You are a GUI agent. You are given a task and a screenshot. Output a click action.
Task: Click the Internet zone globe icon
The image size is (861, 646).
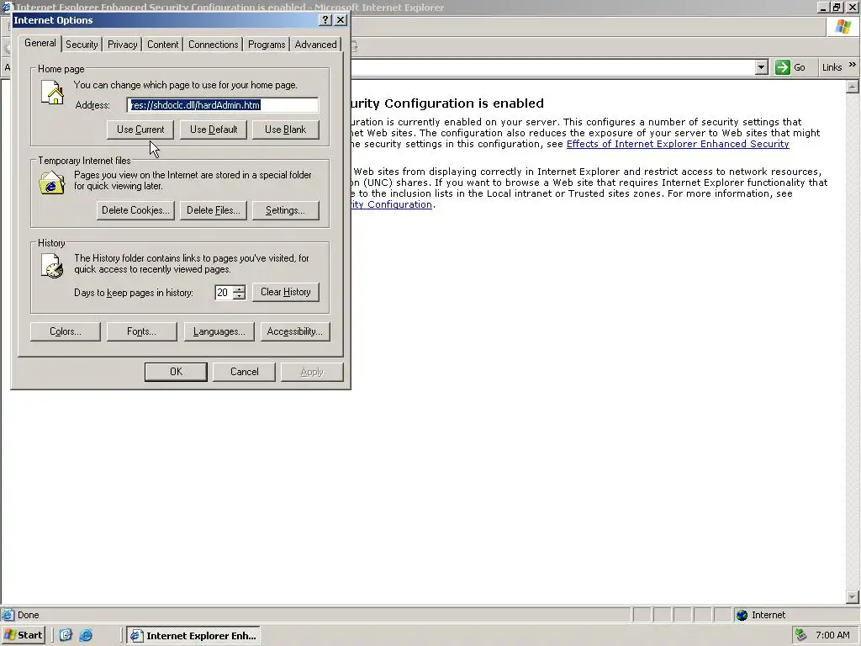[742, 615]
